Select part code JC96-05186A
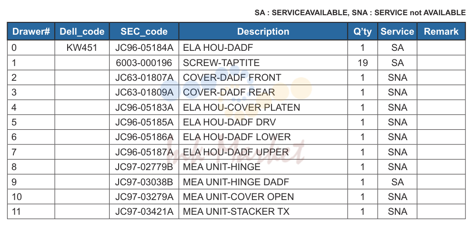This screenshot has height=229, width=473. click(x=144, y=137)
